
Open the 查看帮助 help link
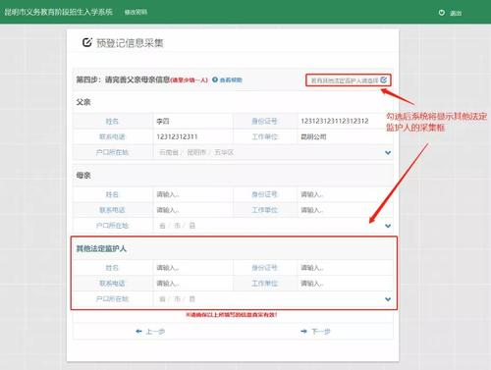231,79
